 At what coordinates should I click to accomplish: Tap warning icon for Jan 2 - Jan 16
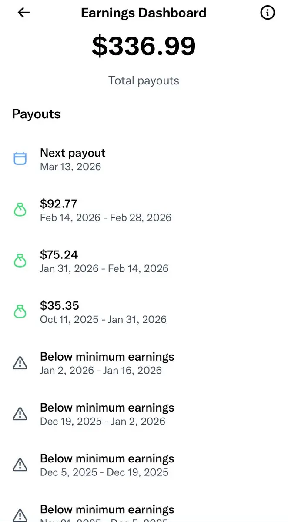pos(20,363)
